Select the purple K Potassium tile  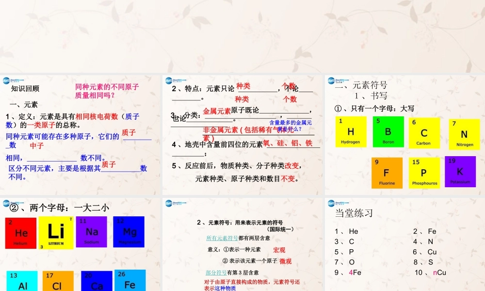coord(460,172)
